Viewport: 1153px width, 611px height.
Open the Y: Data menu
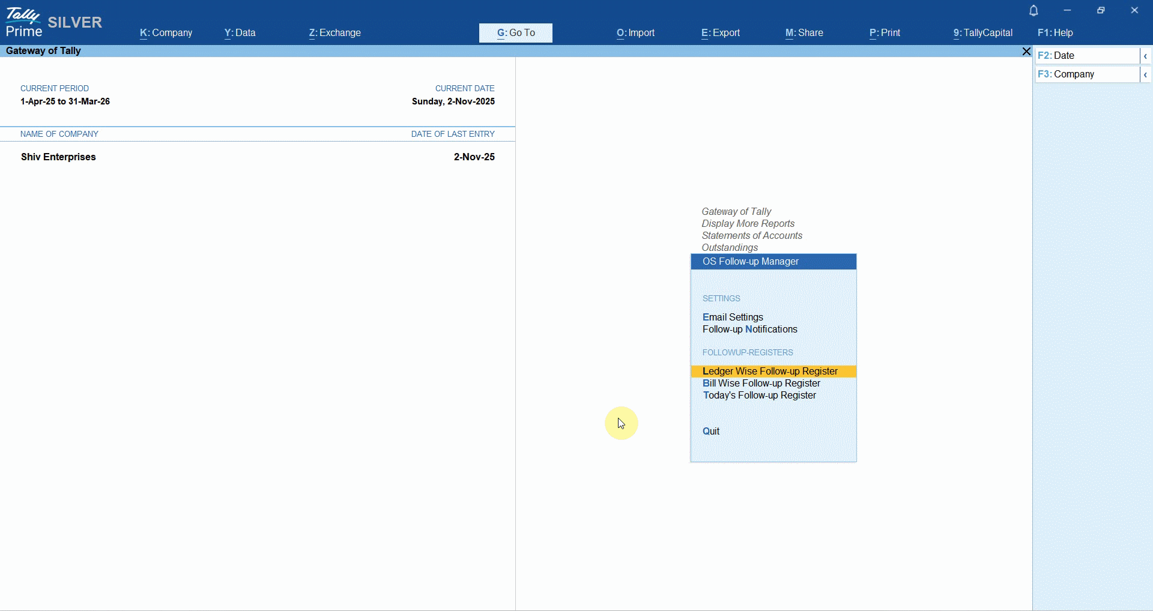240,33
